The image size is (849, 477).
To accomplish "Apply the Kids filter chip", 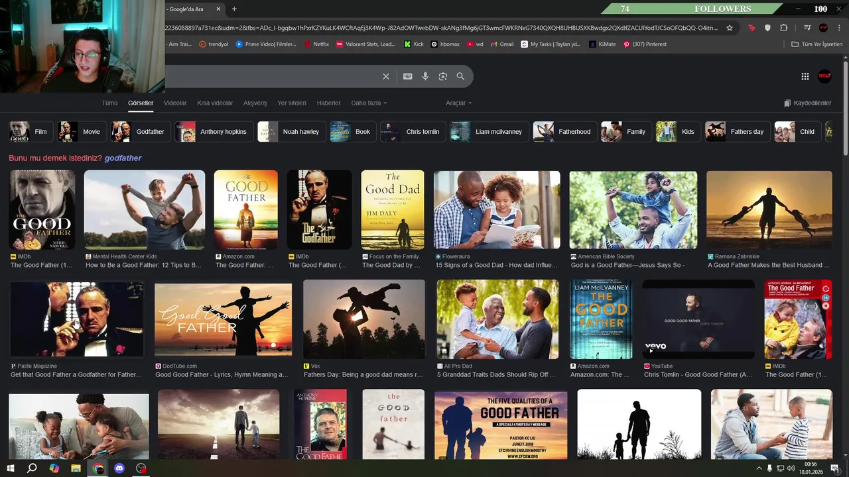I will (678, 132).
